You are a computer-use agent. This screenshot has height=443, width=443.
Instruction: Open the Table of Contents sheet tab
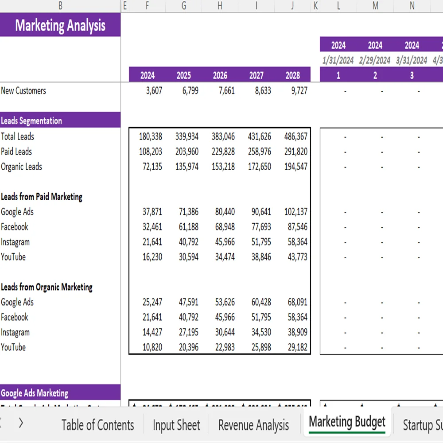pos(97,425)
